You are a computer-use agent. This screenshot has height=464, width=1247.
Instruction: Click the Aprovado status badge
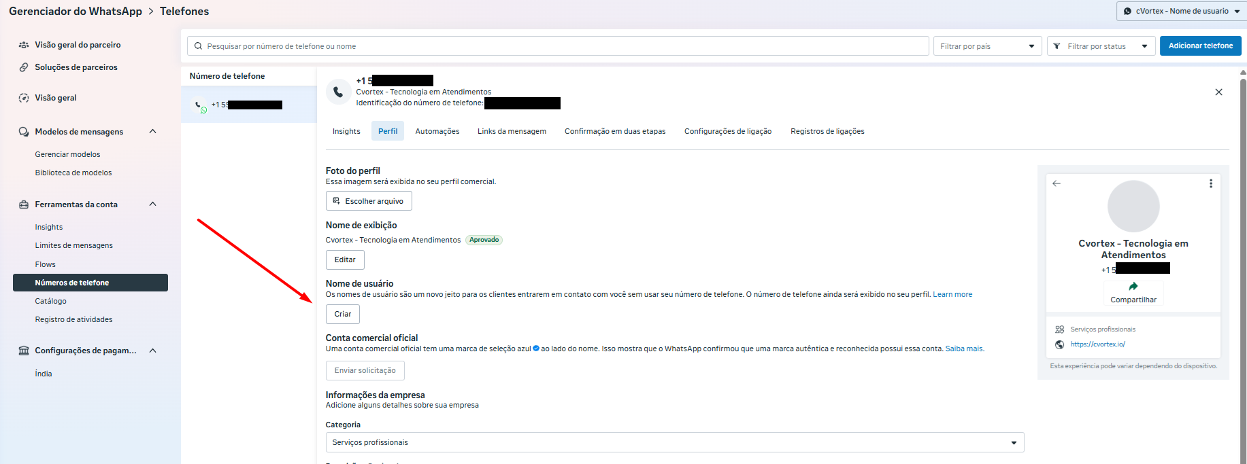[484, 240]
